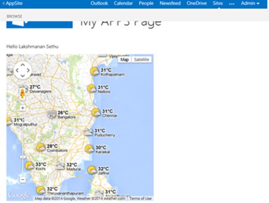This screenshot has height=203, width=269.
Task: Click the Google logo on map
Action: click(x=19, y=195)
